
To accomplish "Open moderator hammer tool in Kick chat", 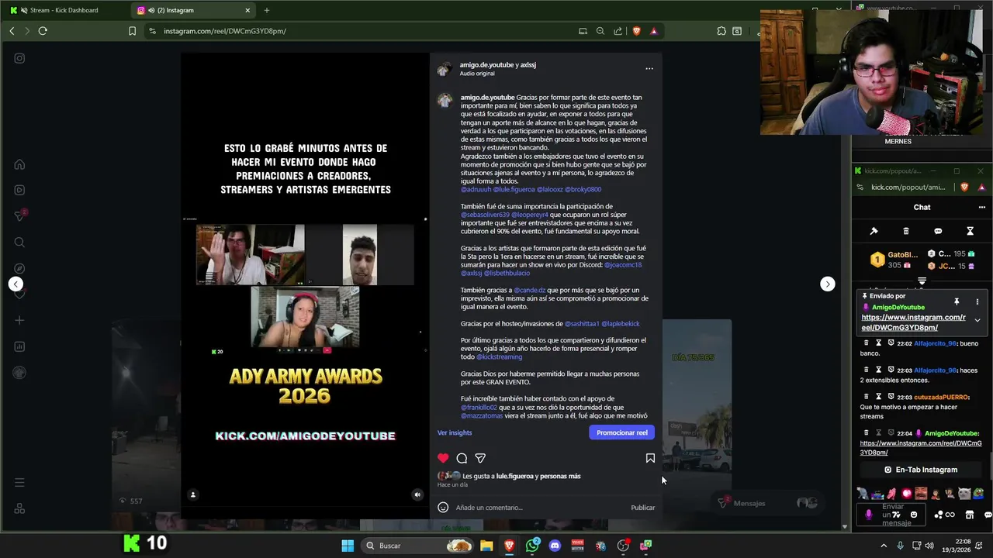I will [874, 231].
